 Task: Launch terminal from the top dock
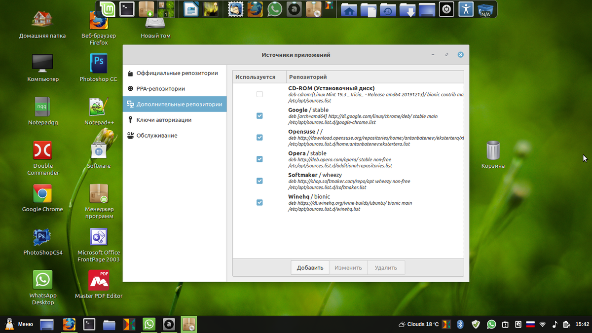[x=127, y=9]
